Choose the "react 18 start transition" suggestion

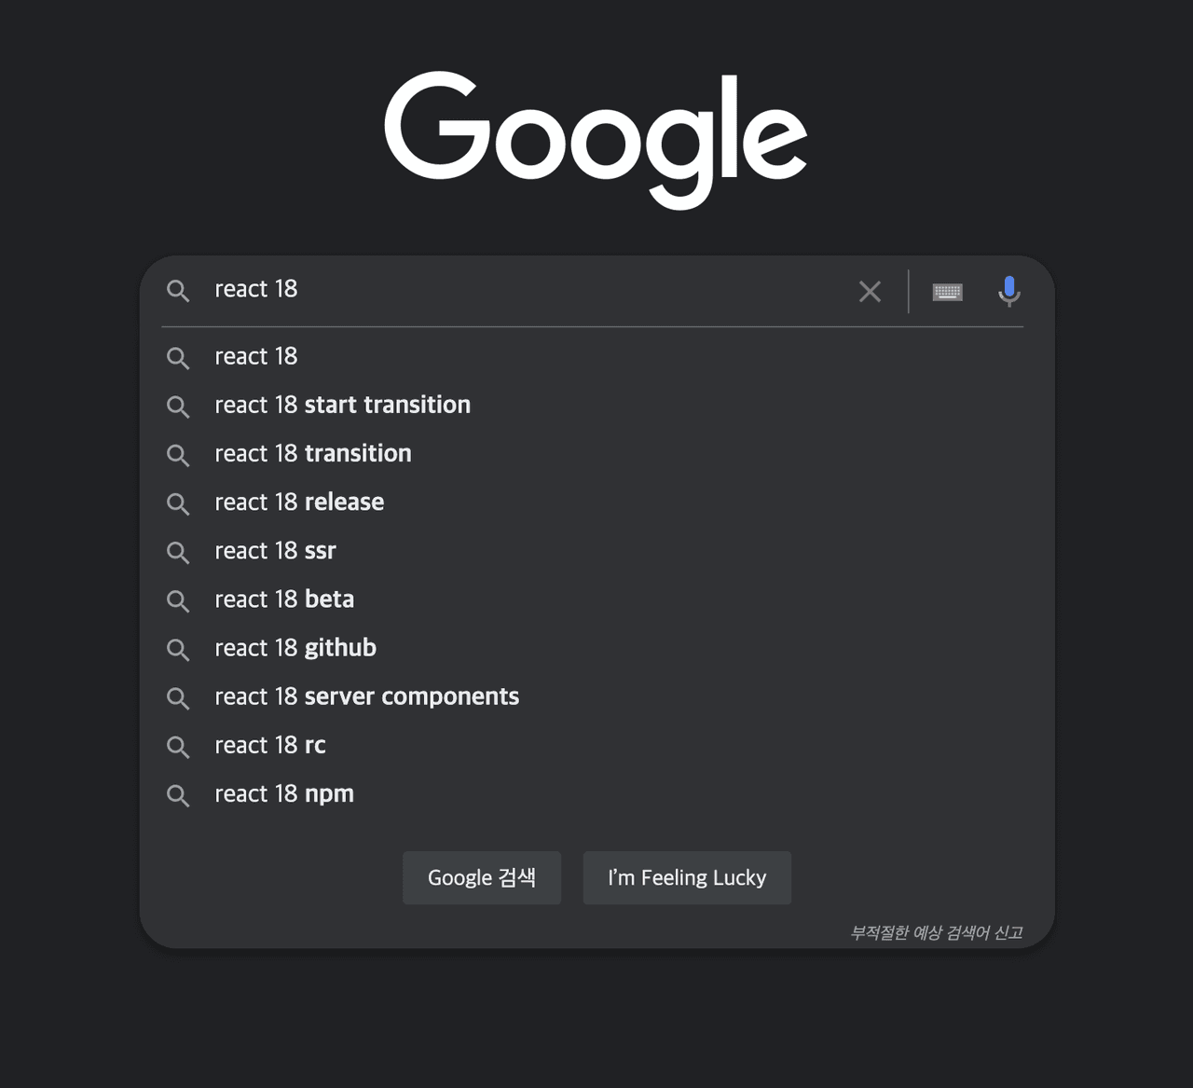(x=342, y=406)
